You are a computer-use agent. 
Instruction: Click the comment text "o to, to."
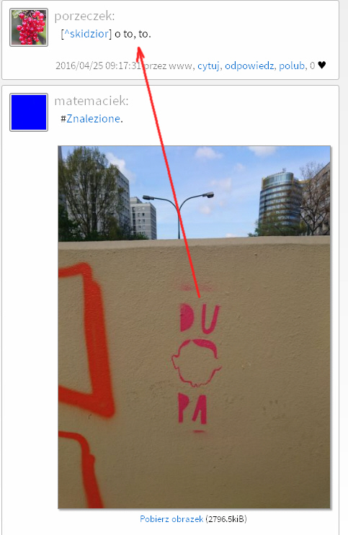(x=133, y=34)
